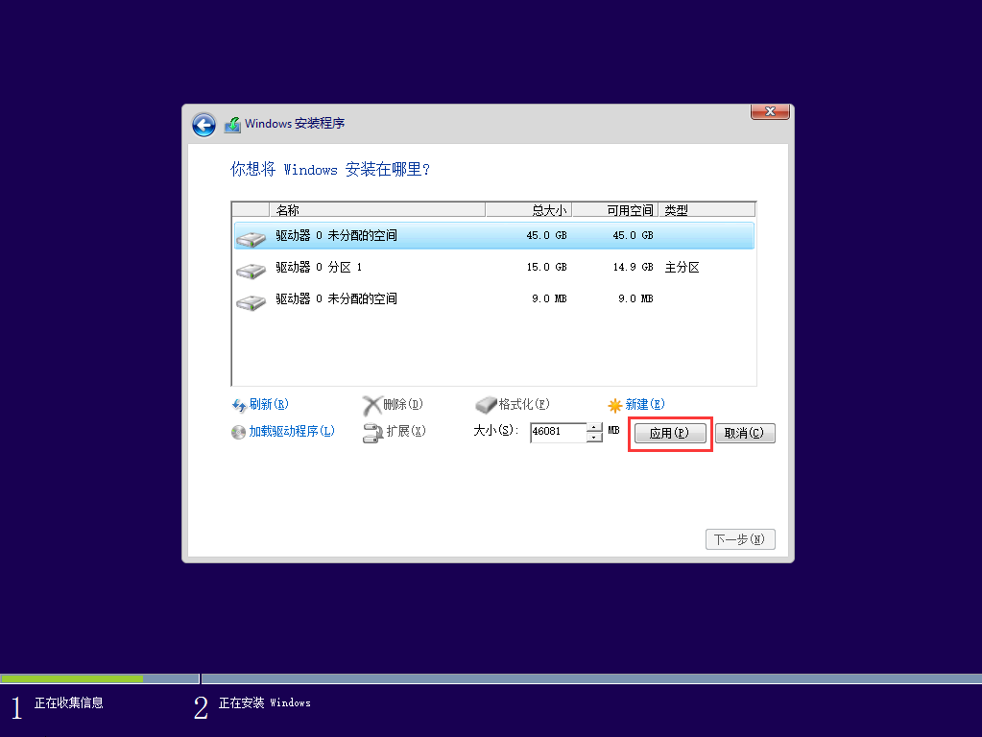Click the 15.0 GB total size cell

546,268
